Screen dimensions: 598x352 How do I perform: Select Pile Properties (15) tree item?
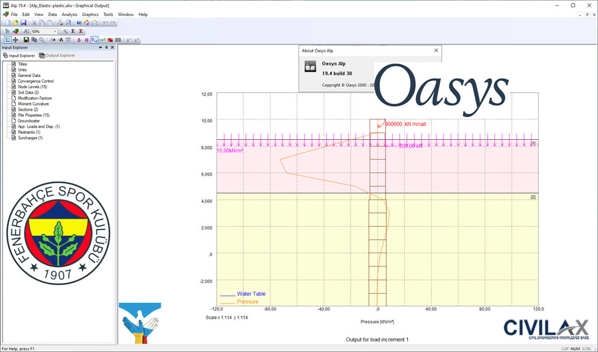(x=34, y=115)
